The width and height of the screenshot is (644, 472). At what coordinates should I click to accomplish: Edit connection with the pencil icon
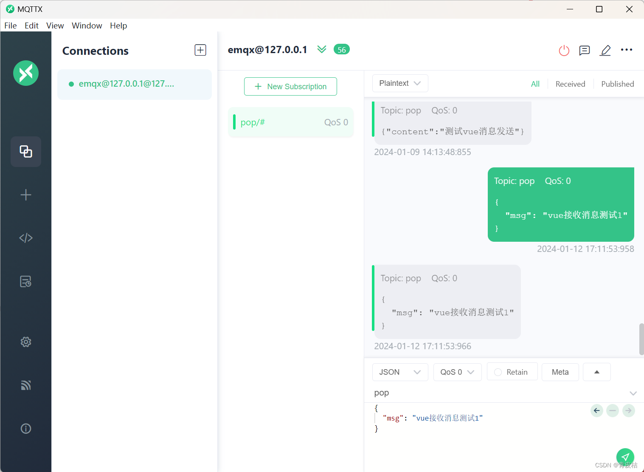coord(605,51)
